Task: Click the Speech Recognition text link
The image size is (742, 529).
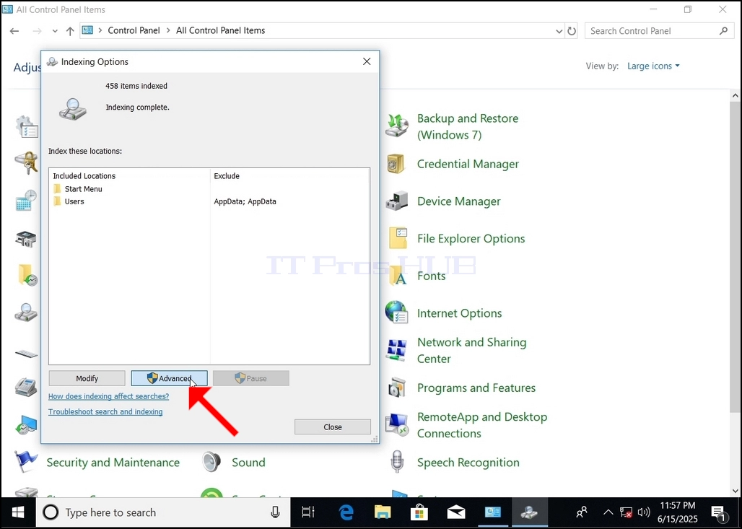Action: [x=468, y=463]
